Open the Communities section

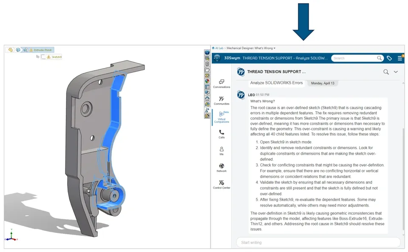[x=221, y=100]
